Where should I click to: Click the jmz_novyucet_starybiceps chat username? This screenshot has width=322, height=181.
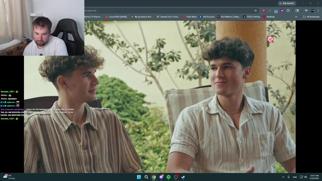[x=13, y=110]
